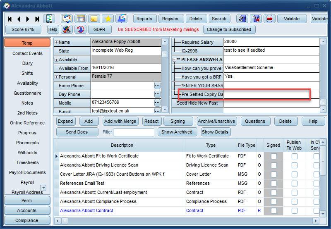Jump to the last record
The height and width of the screenshot is (229, 331).
coord(37,19)
